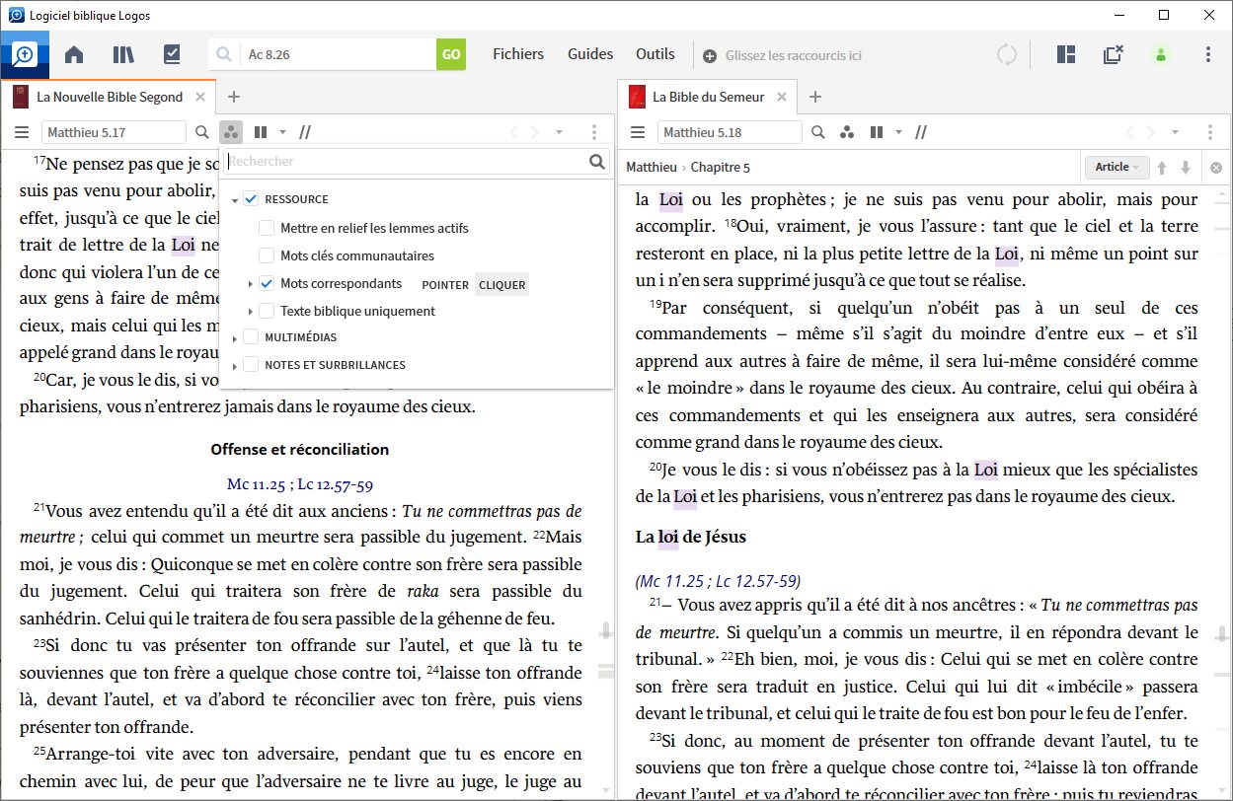
Task: Enable Mots clés communautaires checkbox
Action: 267,255
